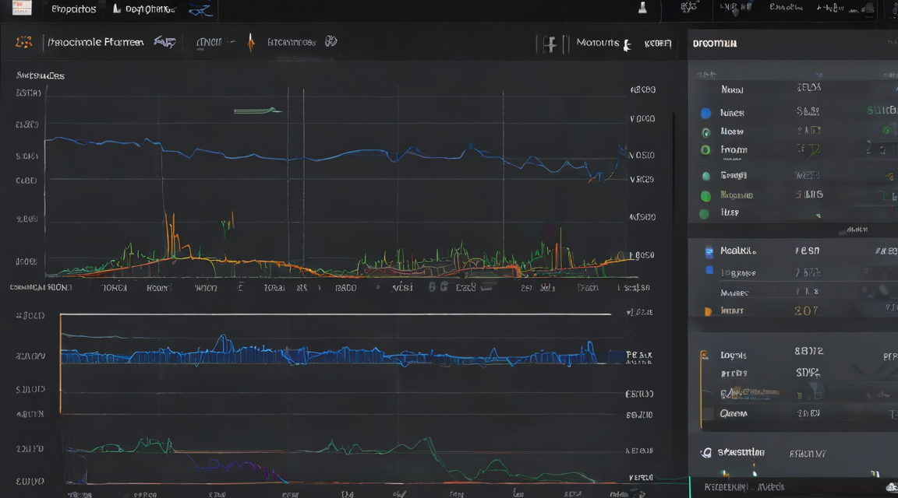The width and height of the screenshot is (898, 498).
Task: Click the bracketed crosshair icon left of Motouris
Action: (x=550, y=44)
